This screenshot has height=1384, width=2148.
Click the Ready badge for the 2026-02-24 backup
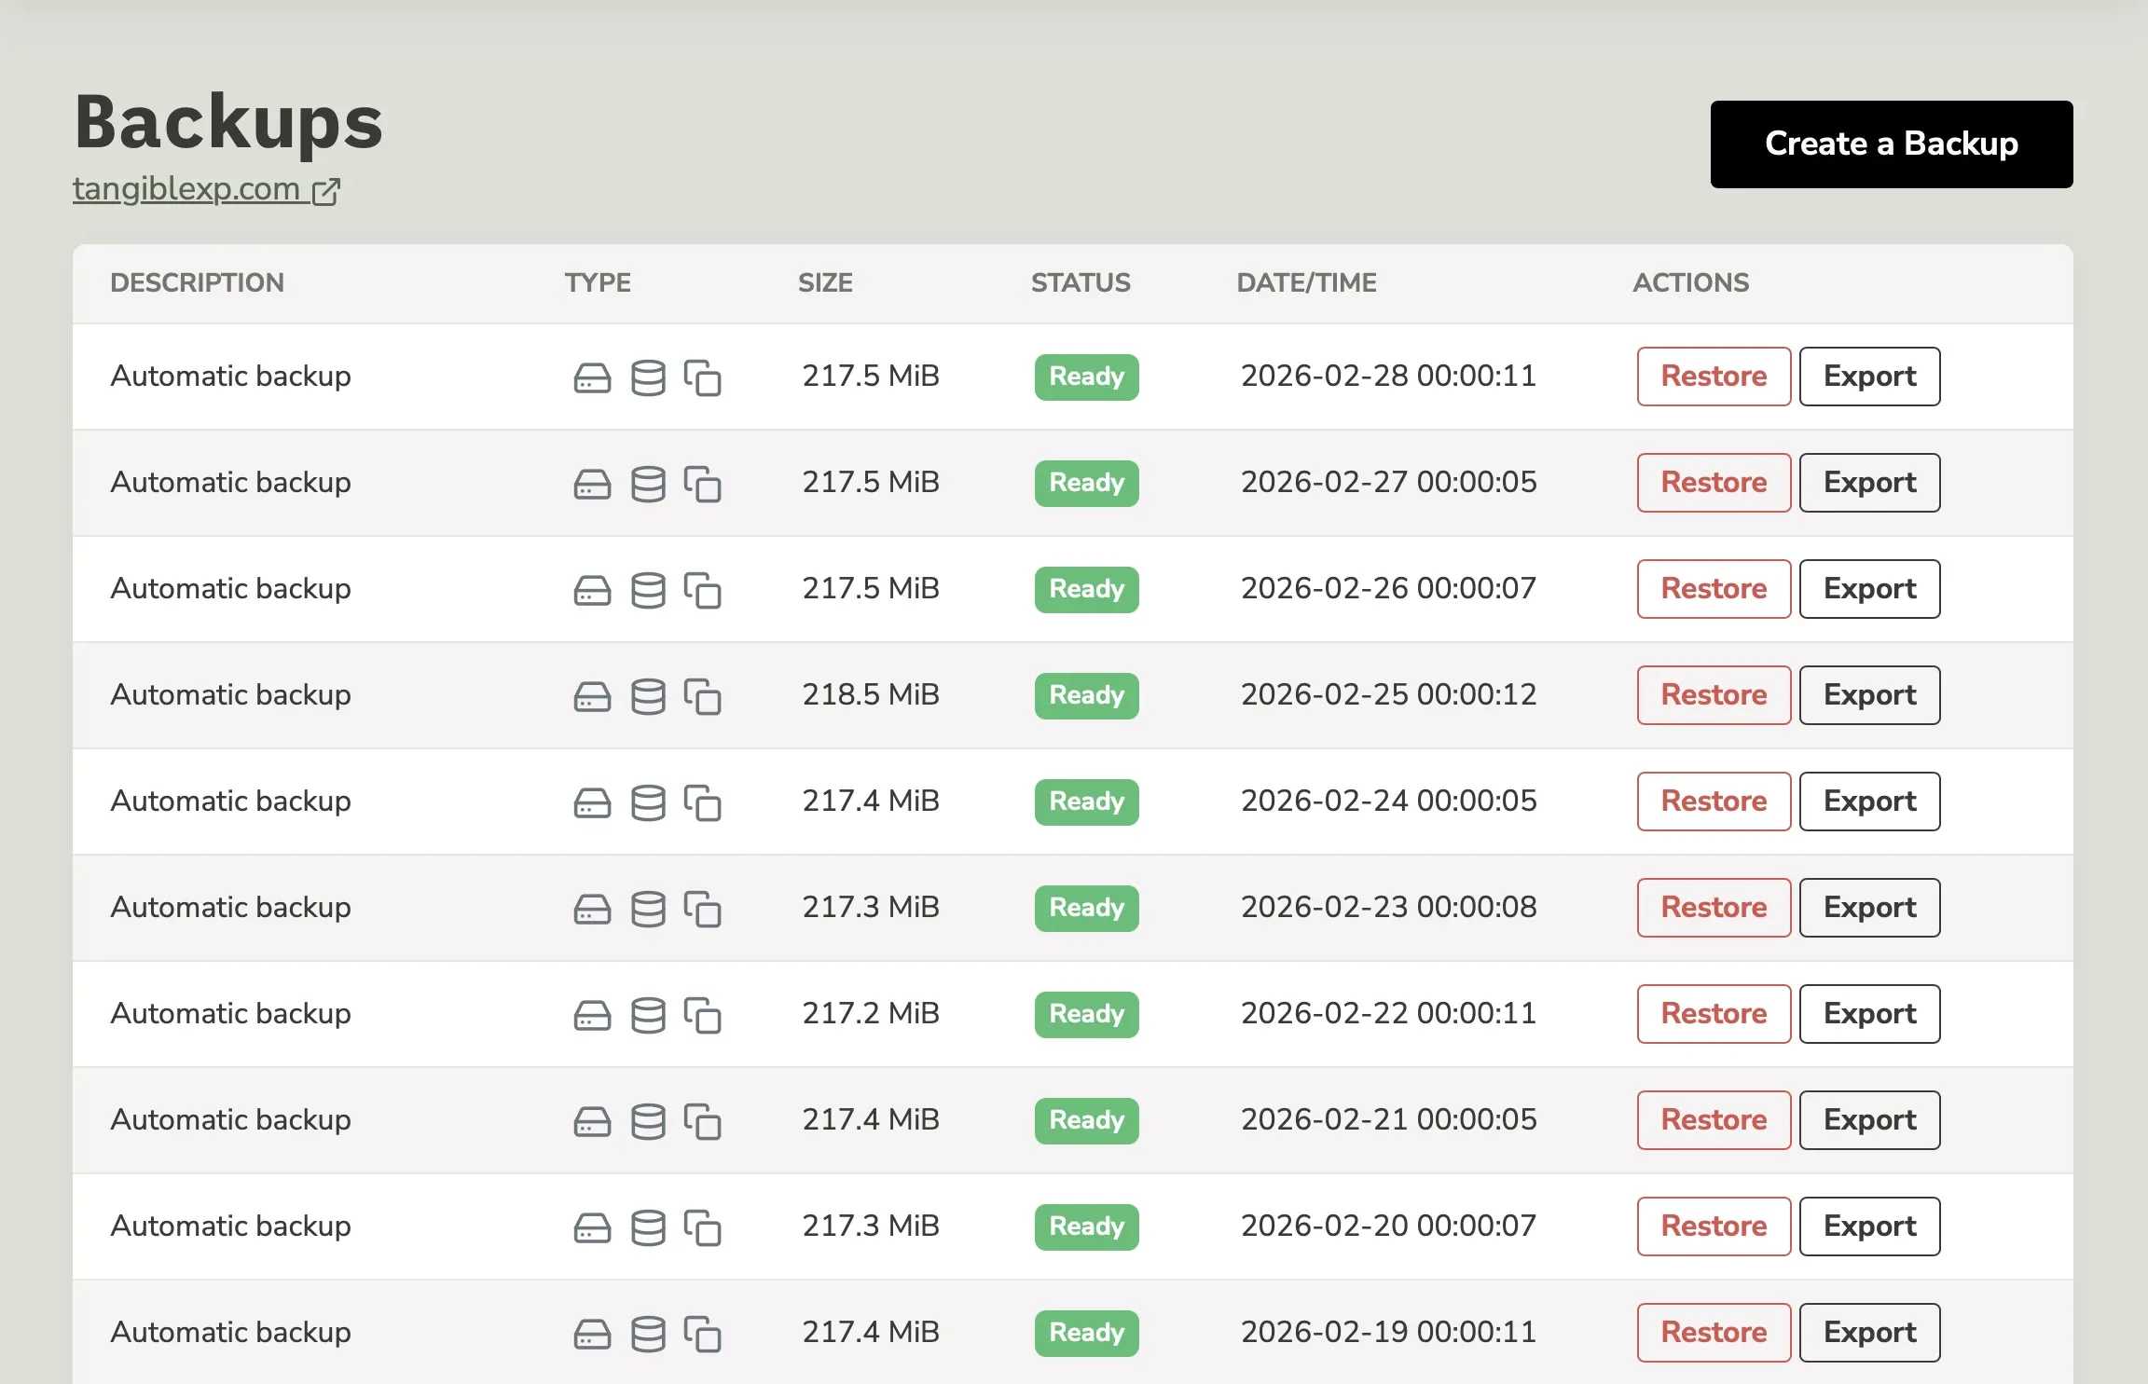tap(1085, 802)
